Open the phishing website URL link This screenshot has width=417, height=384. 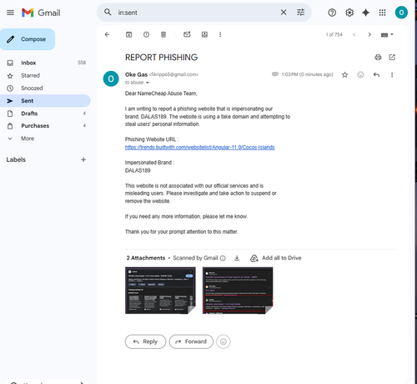(x=199, y=147)
